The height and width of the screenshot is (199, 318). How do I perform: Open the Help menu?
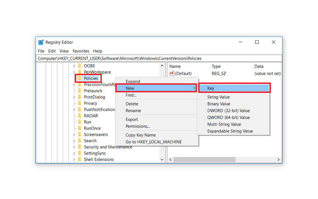(98, 51)
